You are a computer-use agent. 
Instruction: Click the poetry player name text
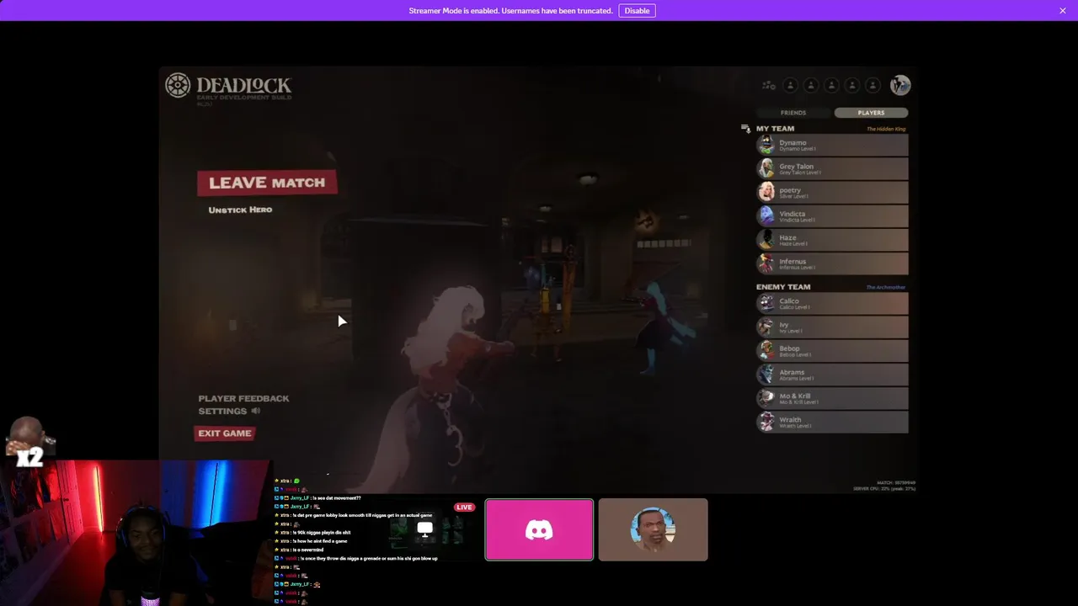[790, 190]
